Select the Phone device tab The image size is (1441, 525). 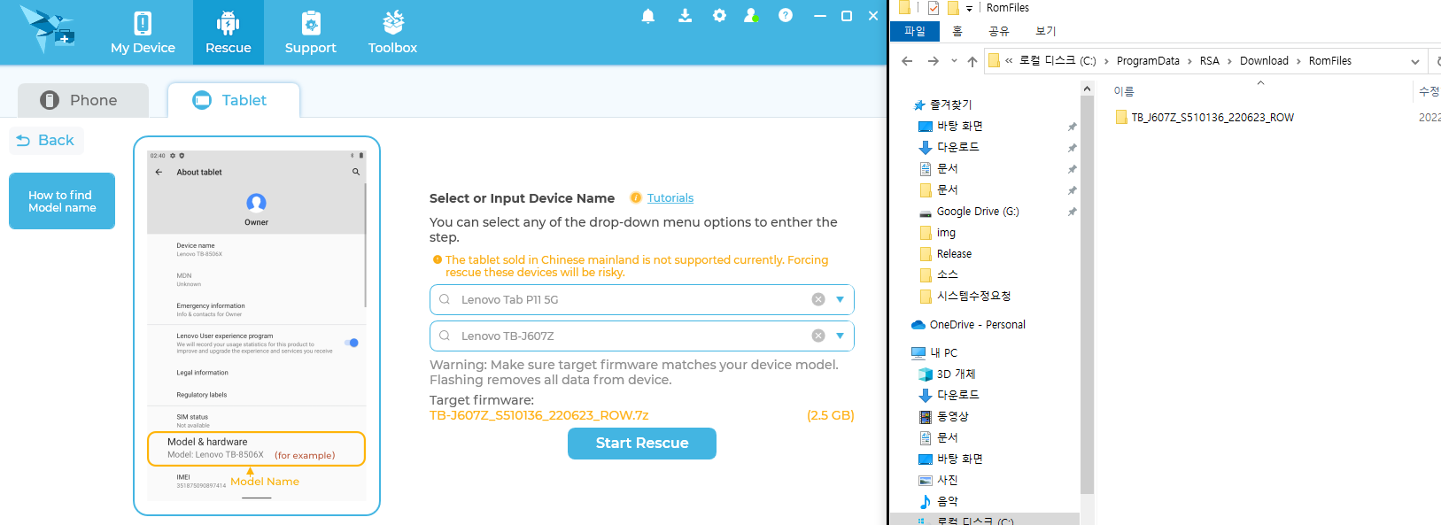click(x=83, y=100)
